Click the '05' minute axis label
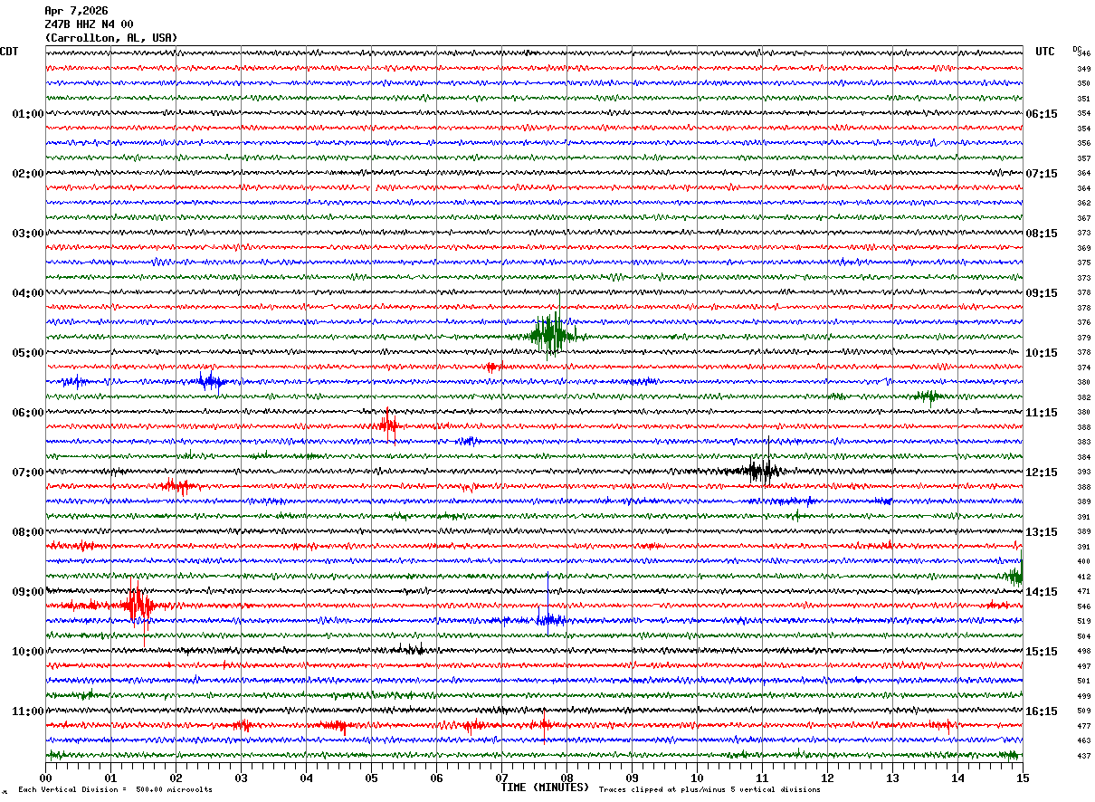The image size is (1095, 802). coord(372,778)
